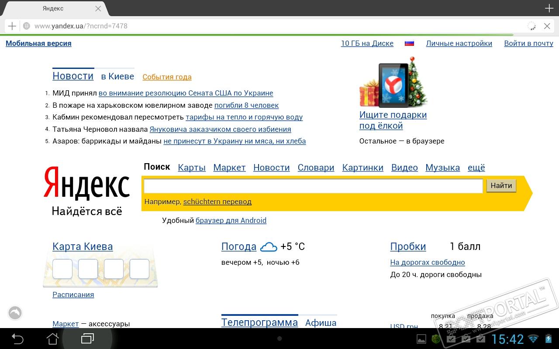Click the вечером +5, ночью +6 forecast text
This screenshot has height=349, width=559.
pos(260,262)
